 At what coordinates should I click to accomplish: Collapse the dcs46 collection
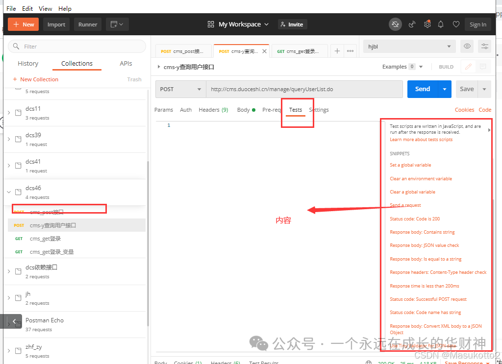click(9, 192)
